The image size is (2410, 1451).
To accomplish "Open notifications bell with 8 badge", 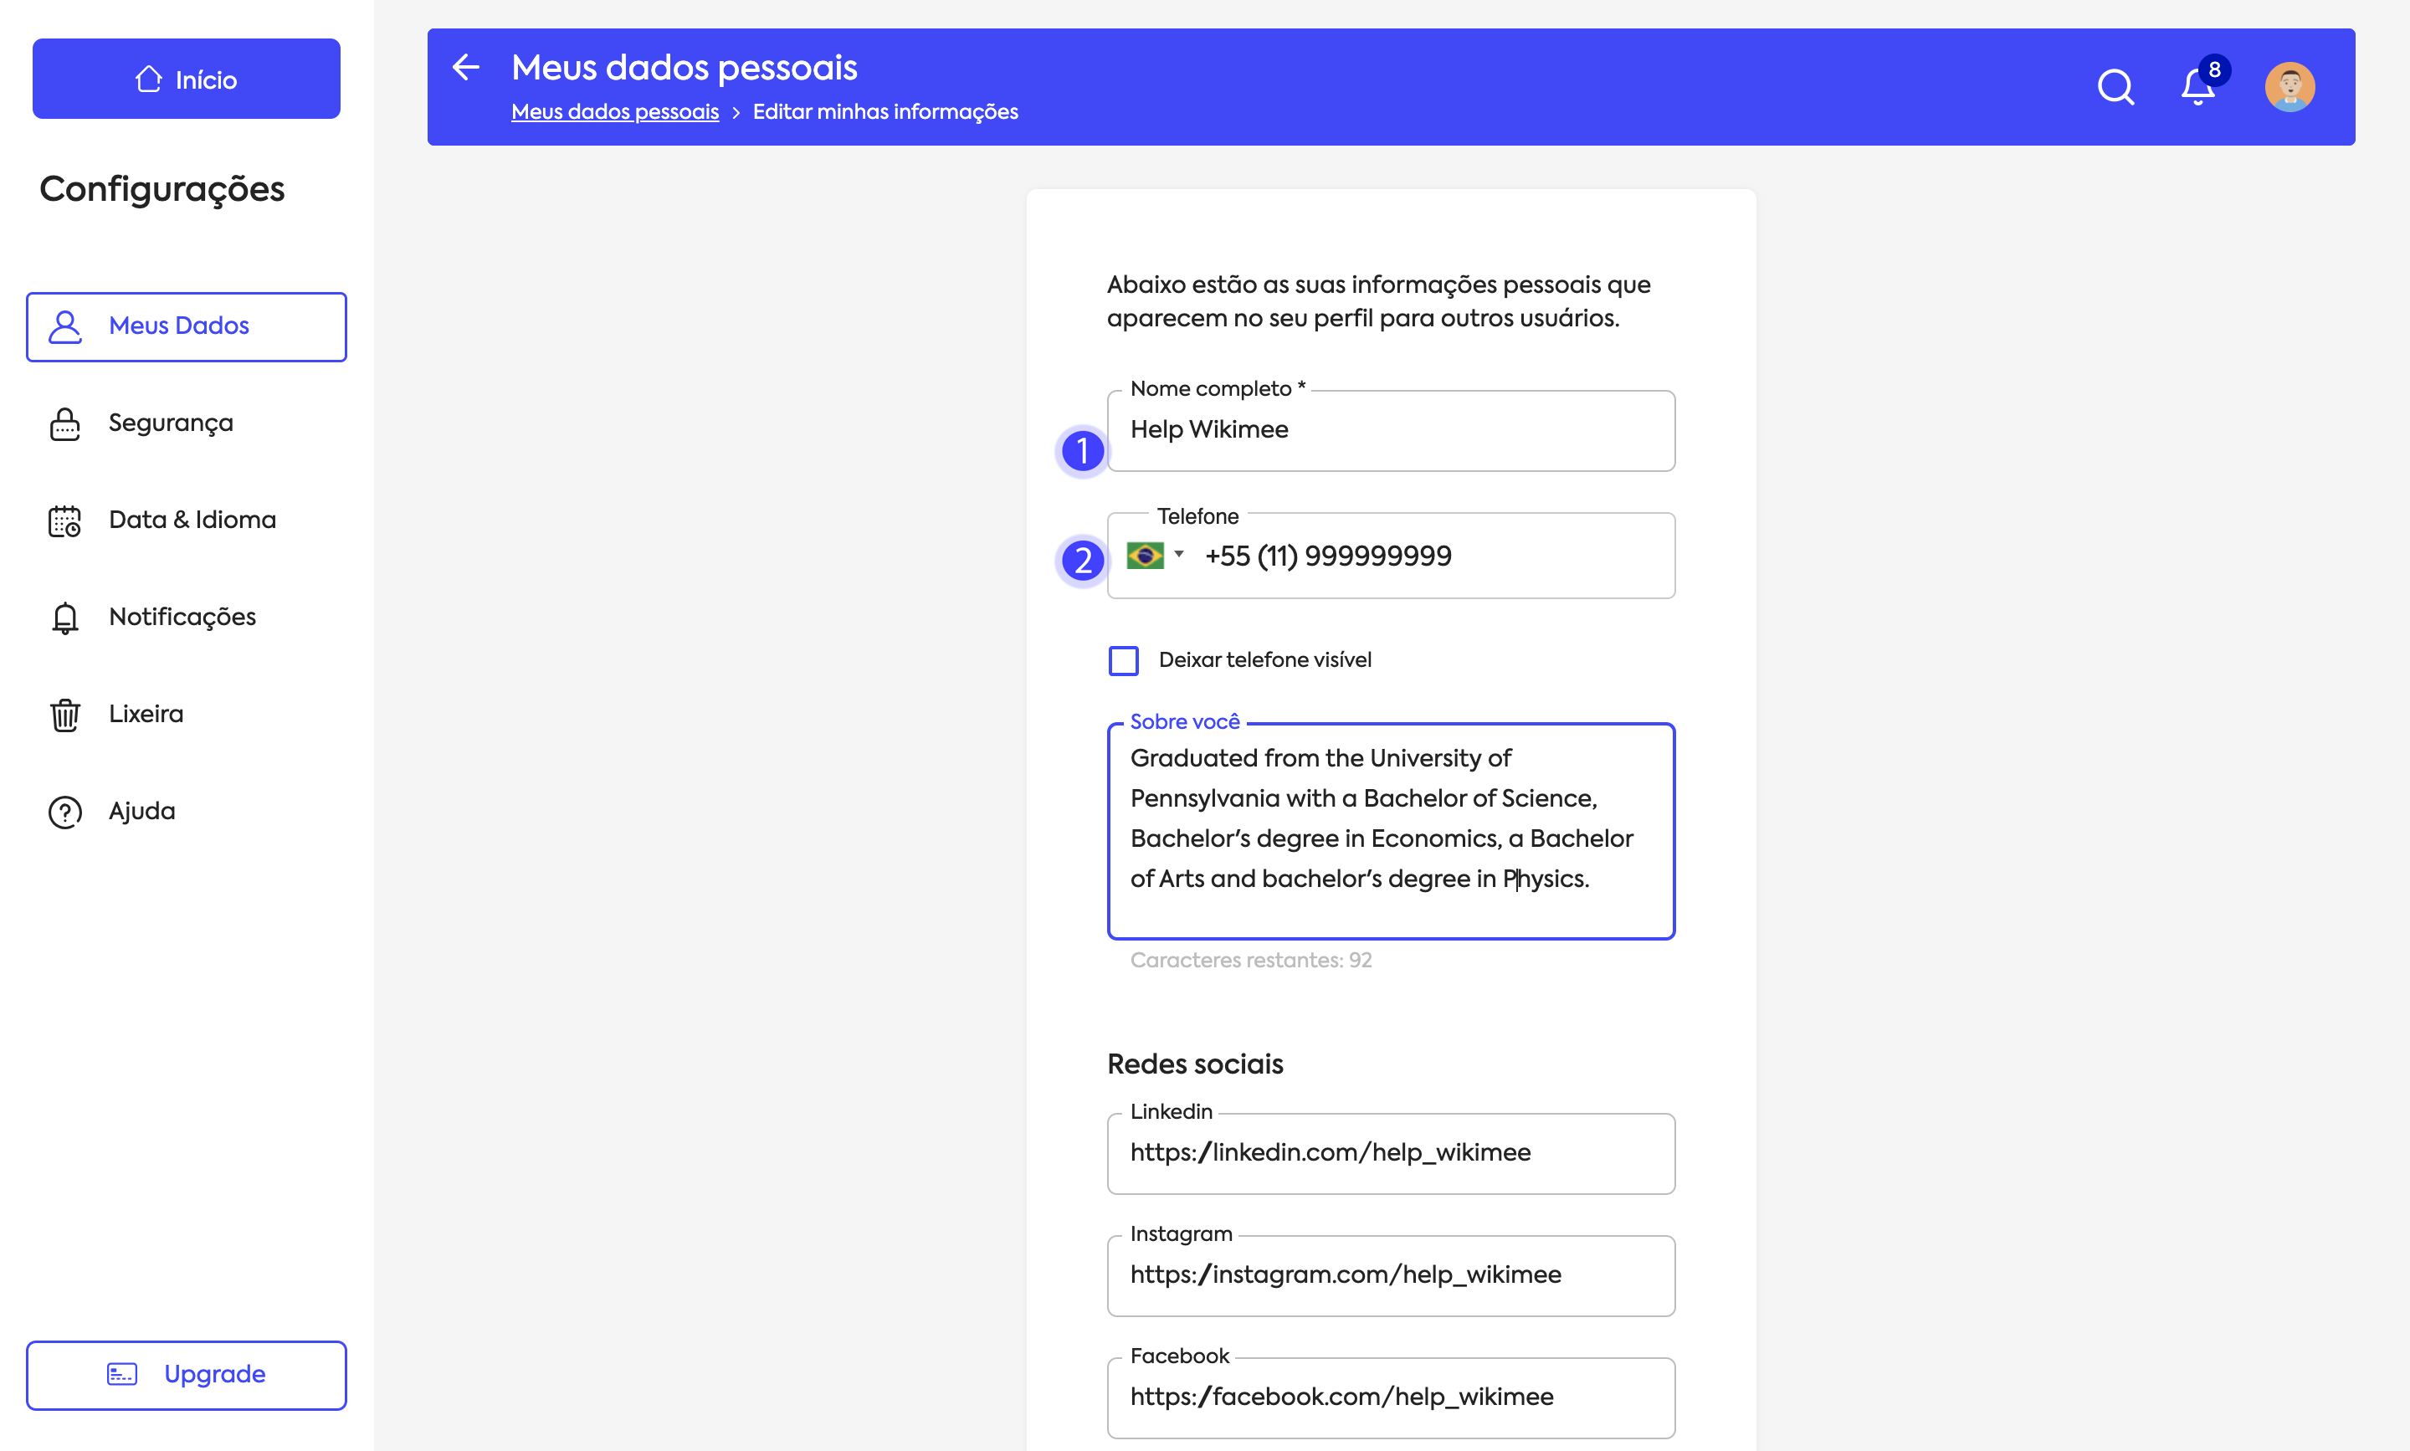I will click(2197, 87).
